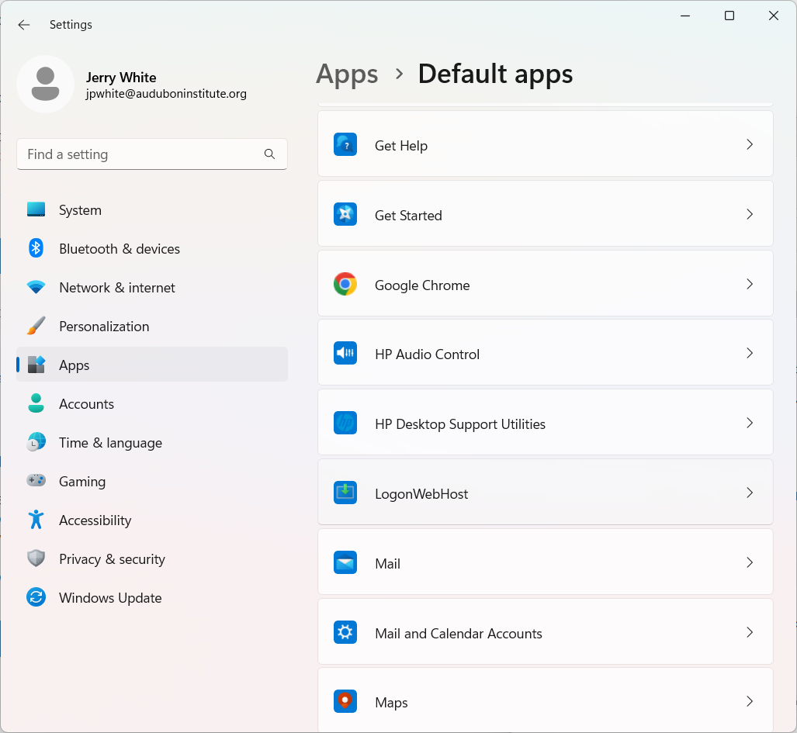The image size is (797, 733).
Task: Expand LogonWebHost chevron
Action: (x=750, y=493)
